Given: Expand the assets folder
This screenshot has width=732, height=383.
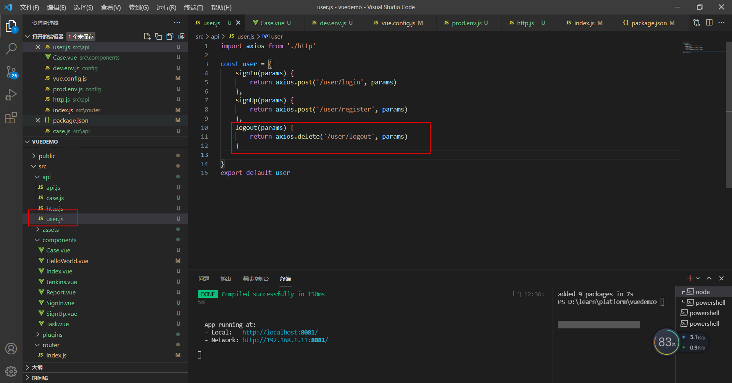Looking at the screenshot, I should (x=50, y=229).
